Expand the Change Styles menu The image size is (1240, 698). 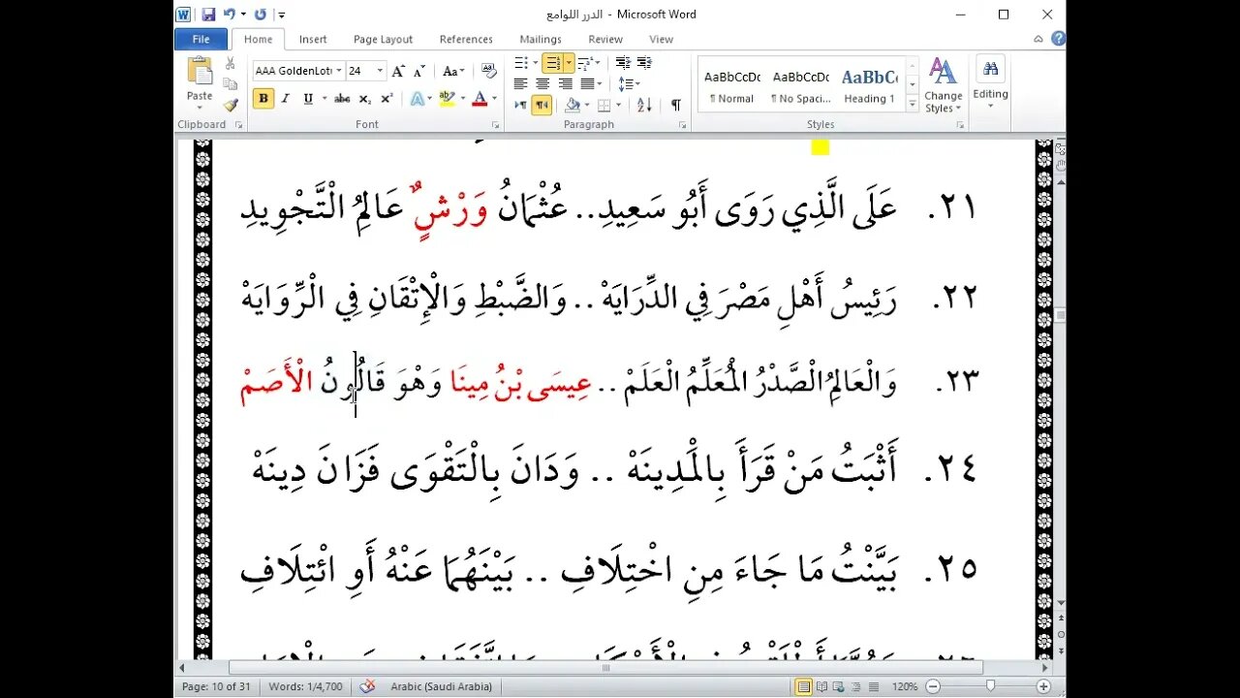pos(943,85)
